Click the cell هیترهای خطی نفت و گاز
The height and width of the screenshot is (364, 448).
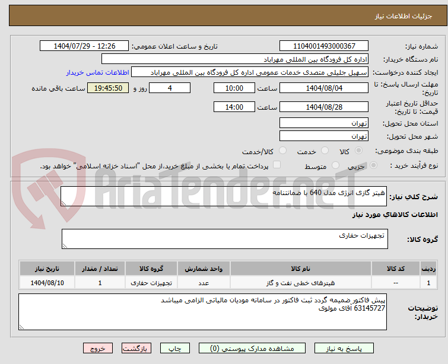(301, 283)
